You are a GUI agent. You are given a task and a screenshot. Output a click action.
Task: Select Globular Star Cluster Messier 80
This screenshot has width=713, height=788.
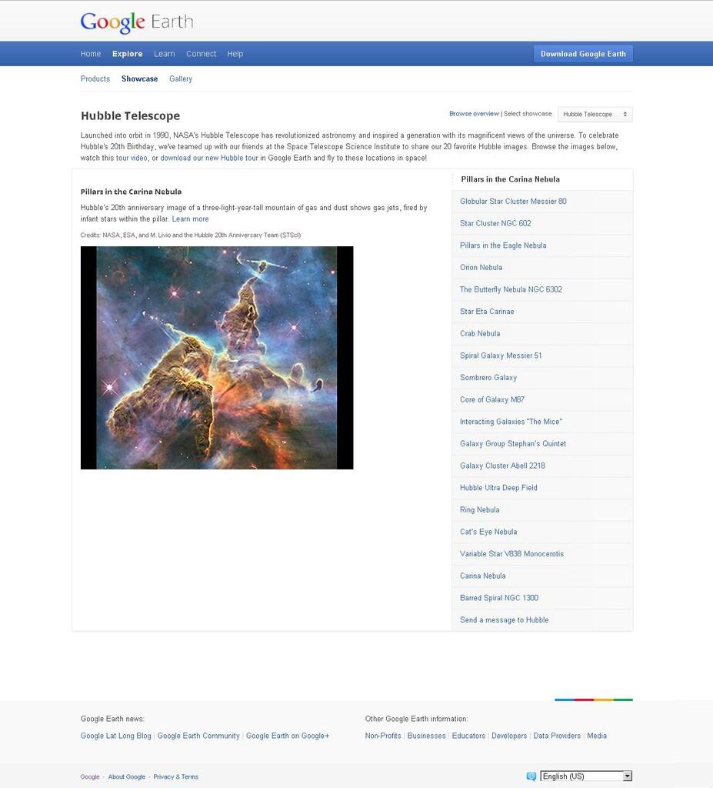point(542,202)
